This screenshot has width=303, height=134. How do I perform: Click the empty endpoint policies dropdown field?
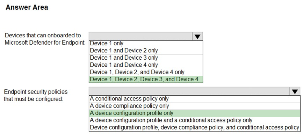(189, 91)
